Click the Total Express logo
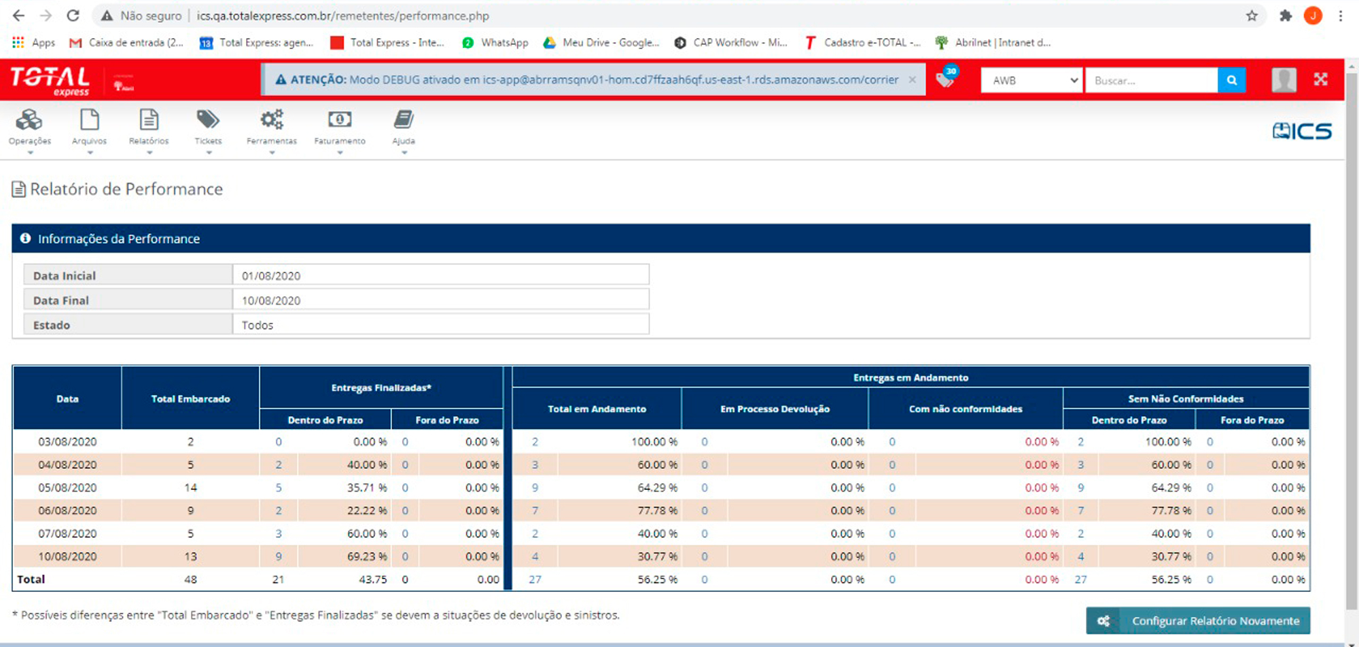Viewport: 1359px width, 647px height. pos(50,81)
